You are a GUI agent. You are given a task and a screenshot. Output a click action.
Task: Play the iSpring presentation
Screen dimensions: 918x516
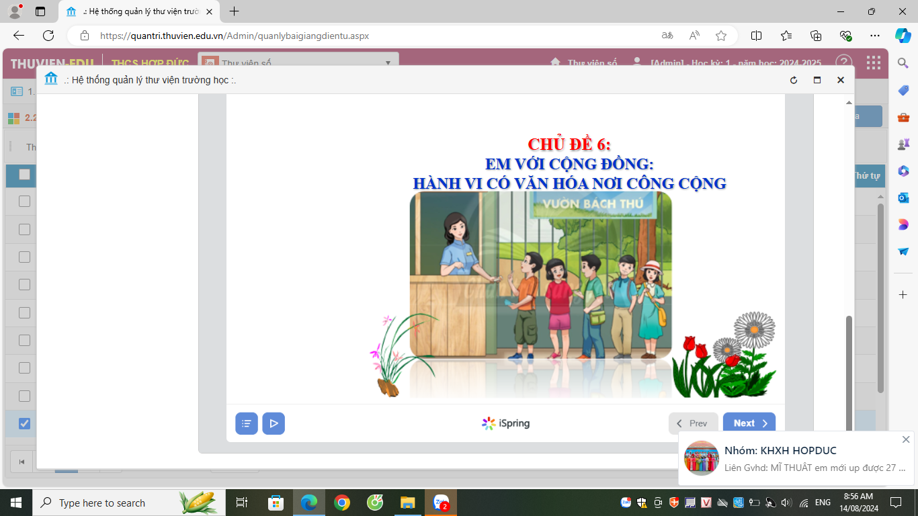[x=274, y=423]
